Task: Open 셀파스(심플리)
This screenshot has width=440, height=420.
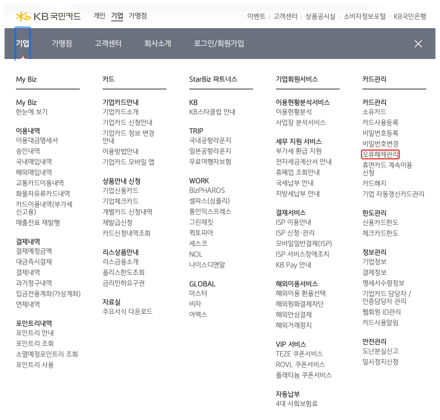Action: point(209,201)
